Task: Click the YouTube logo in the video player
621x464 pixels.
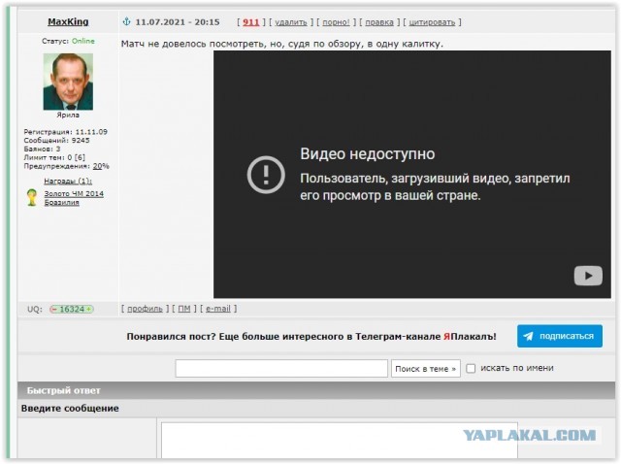Action: [x=588, y=276]
